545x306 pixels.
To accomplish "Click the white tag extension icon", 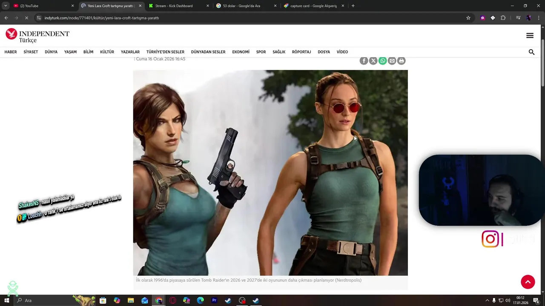I will (x=493, y=18).
